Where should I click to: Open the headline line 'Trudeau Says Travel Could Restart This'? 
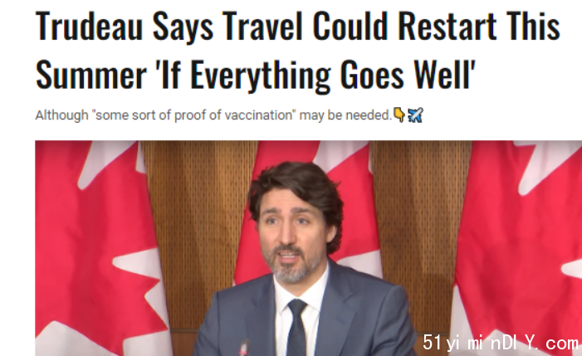pyautogui.click(x=298, y=26)
